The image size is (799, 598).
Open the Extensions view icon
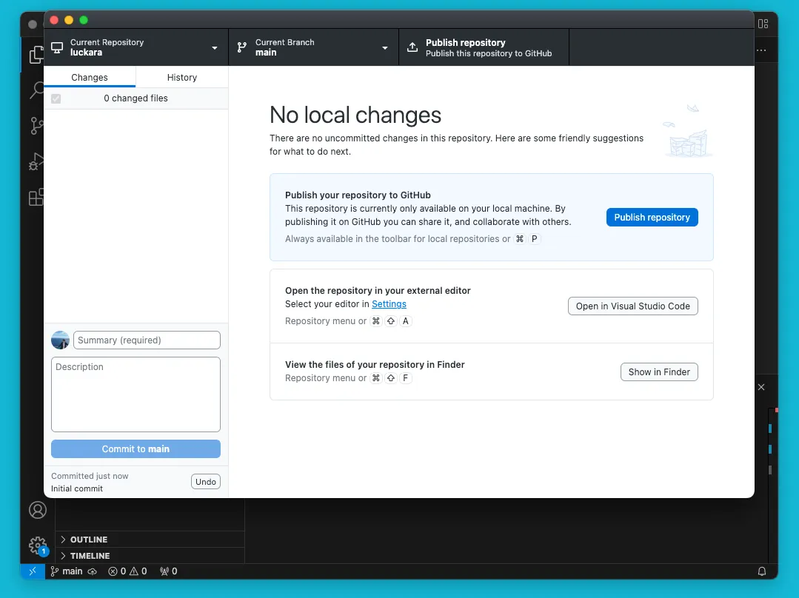click(36, 198)
